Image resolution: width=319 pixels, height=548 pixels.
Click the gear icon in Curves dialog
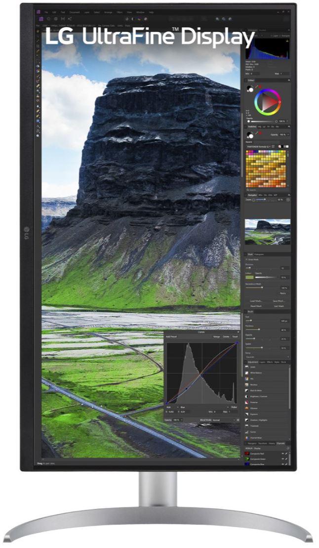point(238,420)
